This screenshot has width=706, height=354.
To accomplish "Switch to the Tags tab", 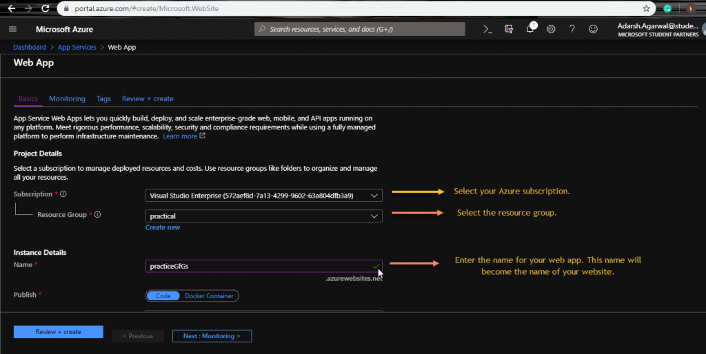I will coord(103,99).
